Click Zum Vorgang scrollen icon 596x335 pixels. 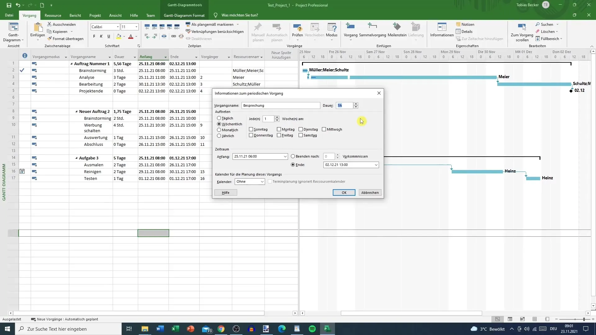pyautogui.click(x=522, y=27)
